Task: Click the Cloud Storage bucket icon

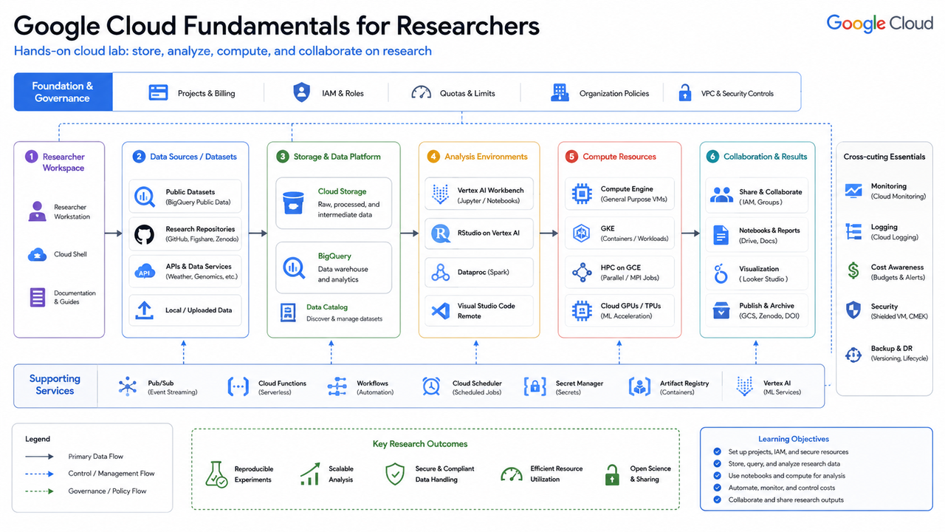Action: (293, 202)
